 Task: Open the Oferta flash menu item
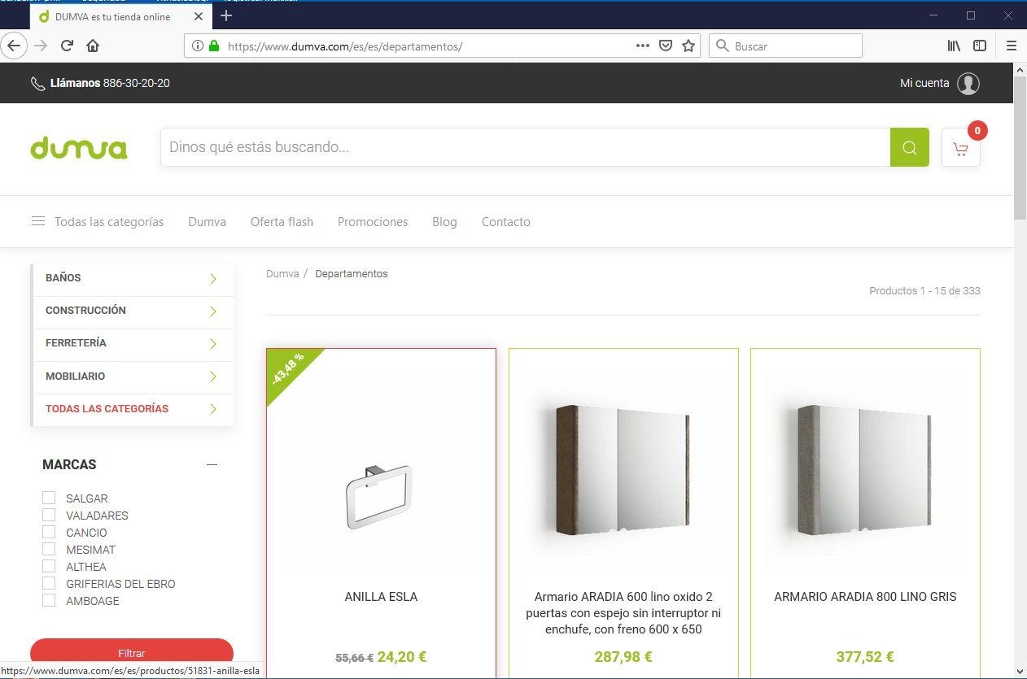[x=282, y=222]
